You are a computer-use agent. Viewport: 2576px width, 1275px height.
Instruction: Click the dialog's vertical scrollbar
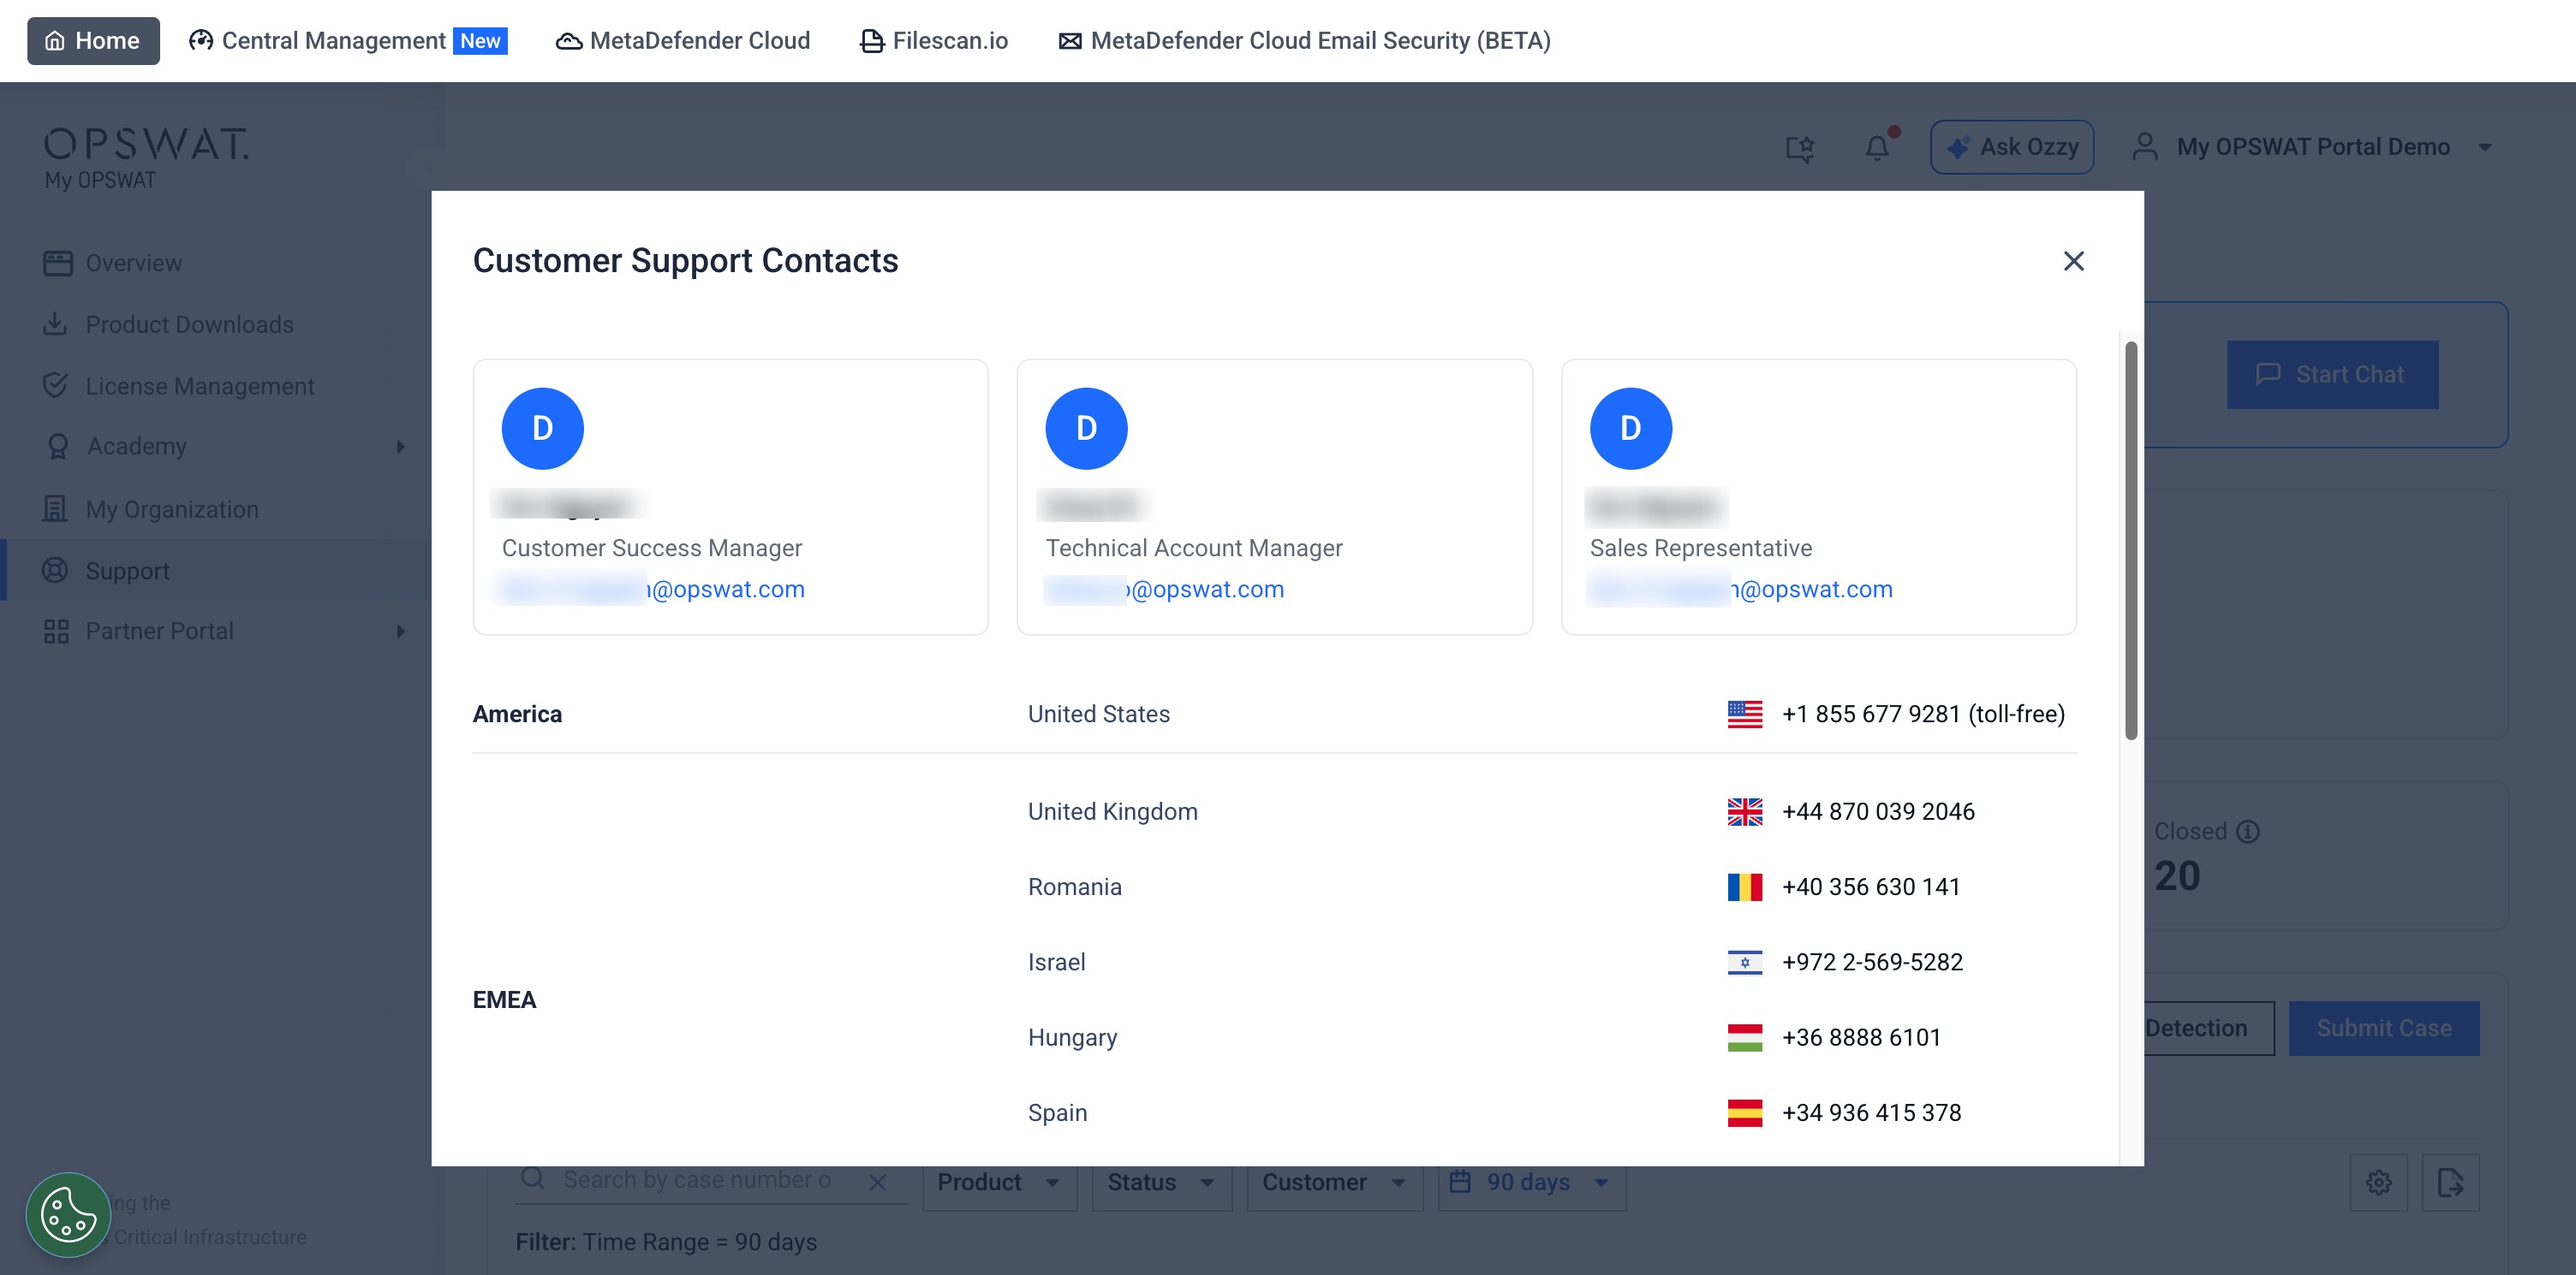(x=2130, y=540)
